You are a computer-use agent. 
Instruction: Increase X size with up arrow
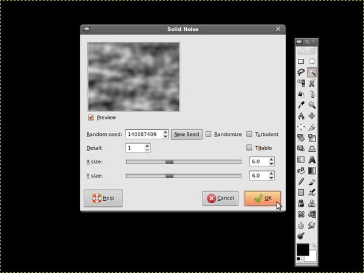271,160
